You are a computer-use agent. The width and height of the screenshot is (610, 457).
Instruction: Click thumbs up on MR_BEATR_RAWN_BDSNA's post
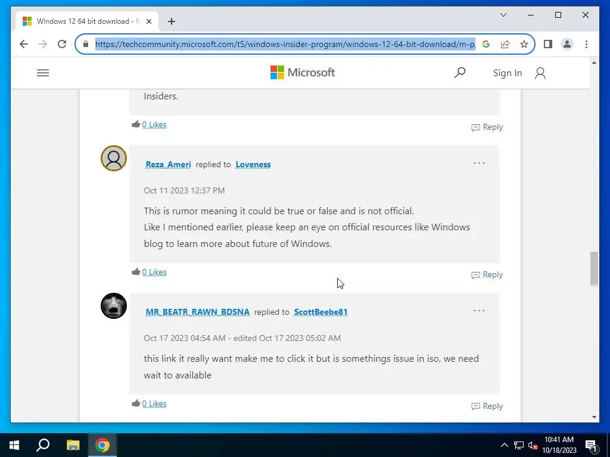tap(136, 403)
